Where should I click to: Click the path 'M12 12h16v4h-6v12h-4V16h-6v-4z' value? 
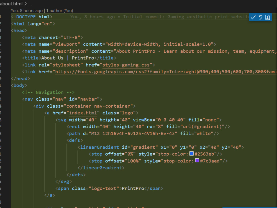tap(133, 134)
